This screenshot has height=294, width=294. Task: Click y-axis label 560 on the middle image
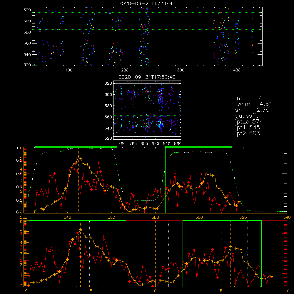click(108, 117)
